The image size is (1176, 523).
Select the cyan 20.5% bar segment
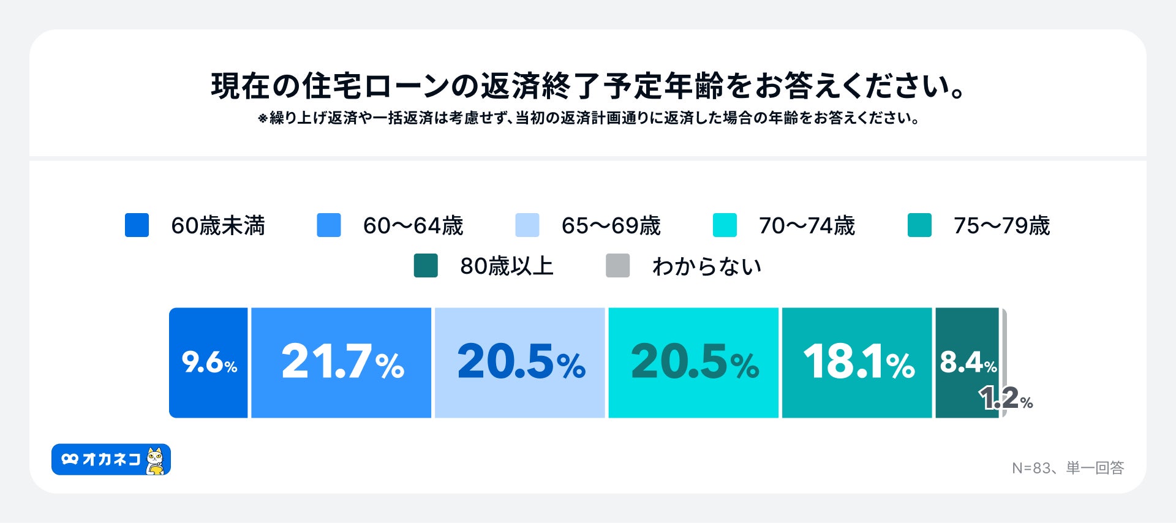pyautogui.click(x=693, y=363)
